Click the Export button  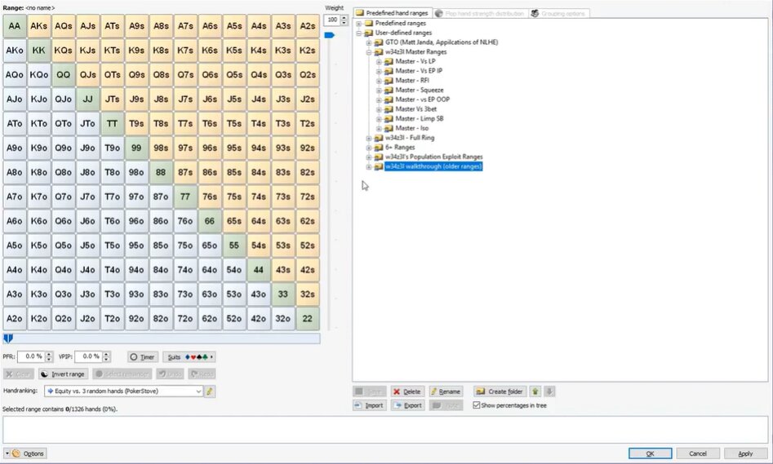406,405
